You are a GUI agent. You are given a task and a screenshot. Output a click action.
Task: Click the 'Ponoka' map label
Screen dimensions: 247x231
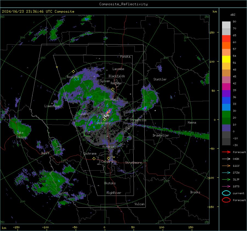[125, 57]
